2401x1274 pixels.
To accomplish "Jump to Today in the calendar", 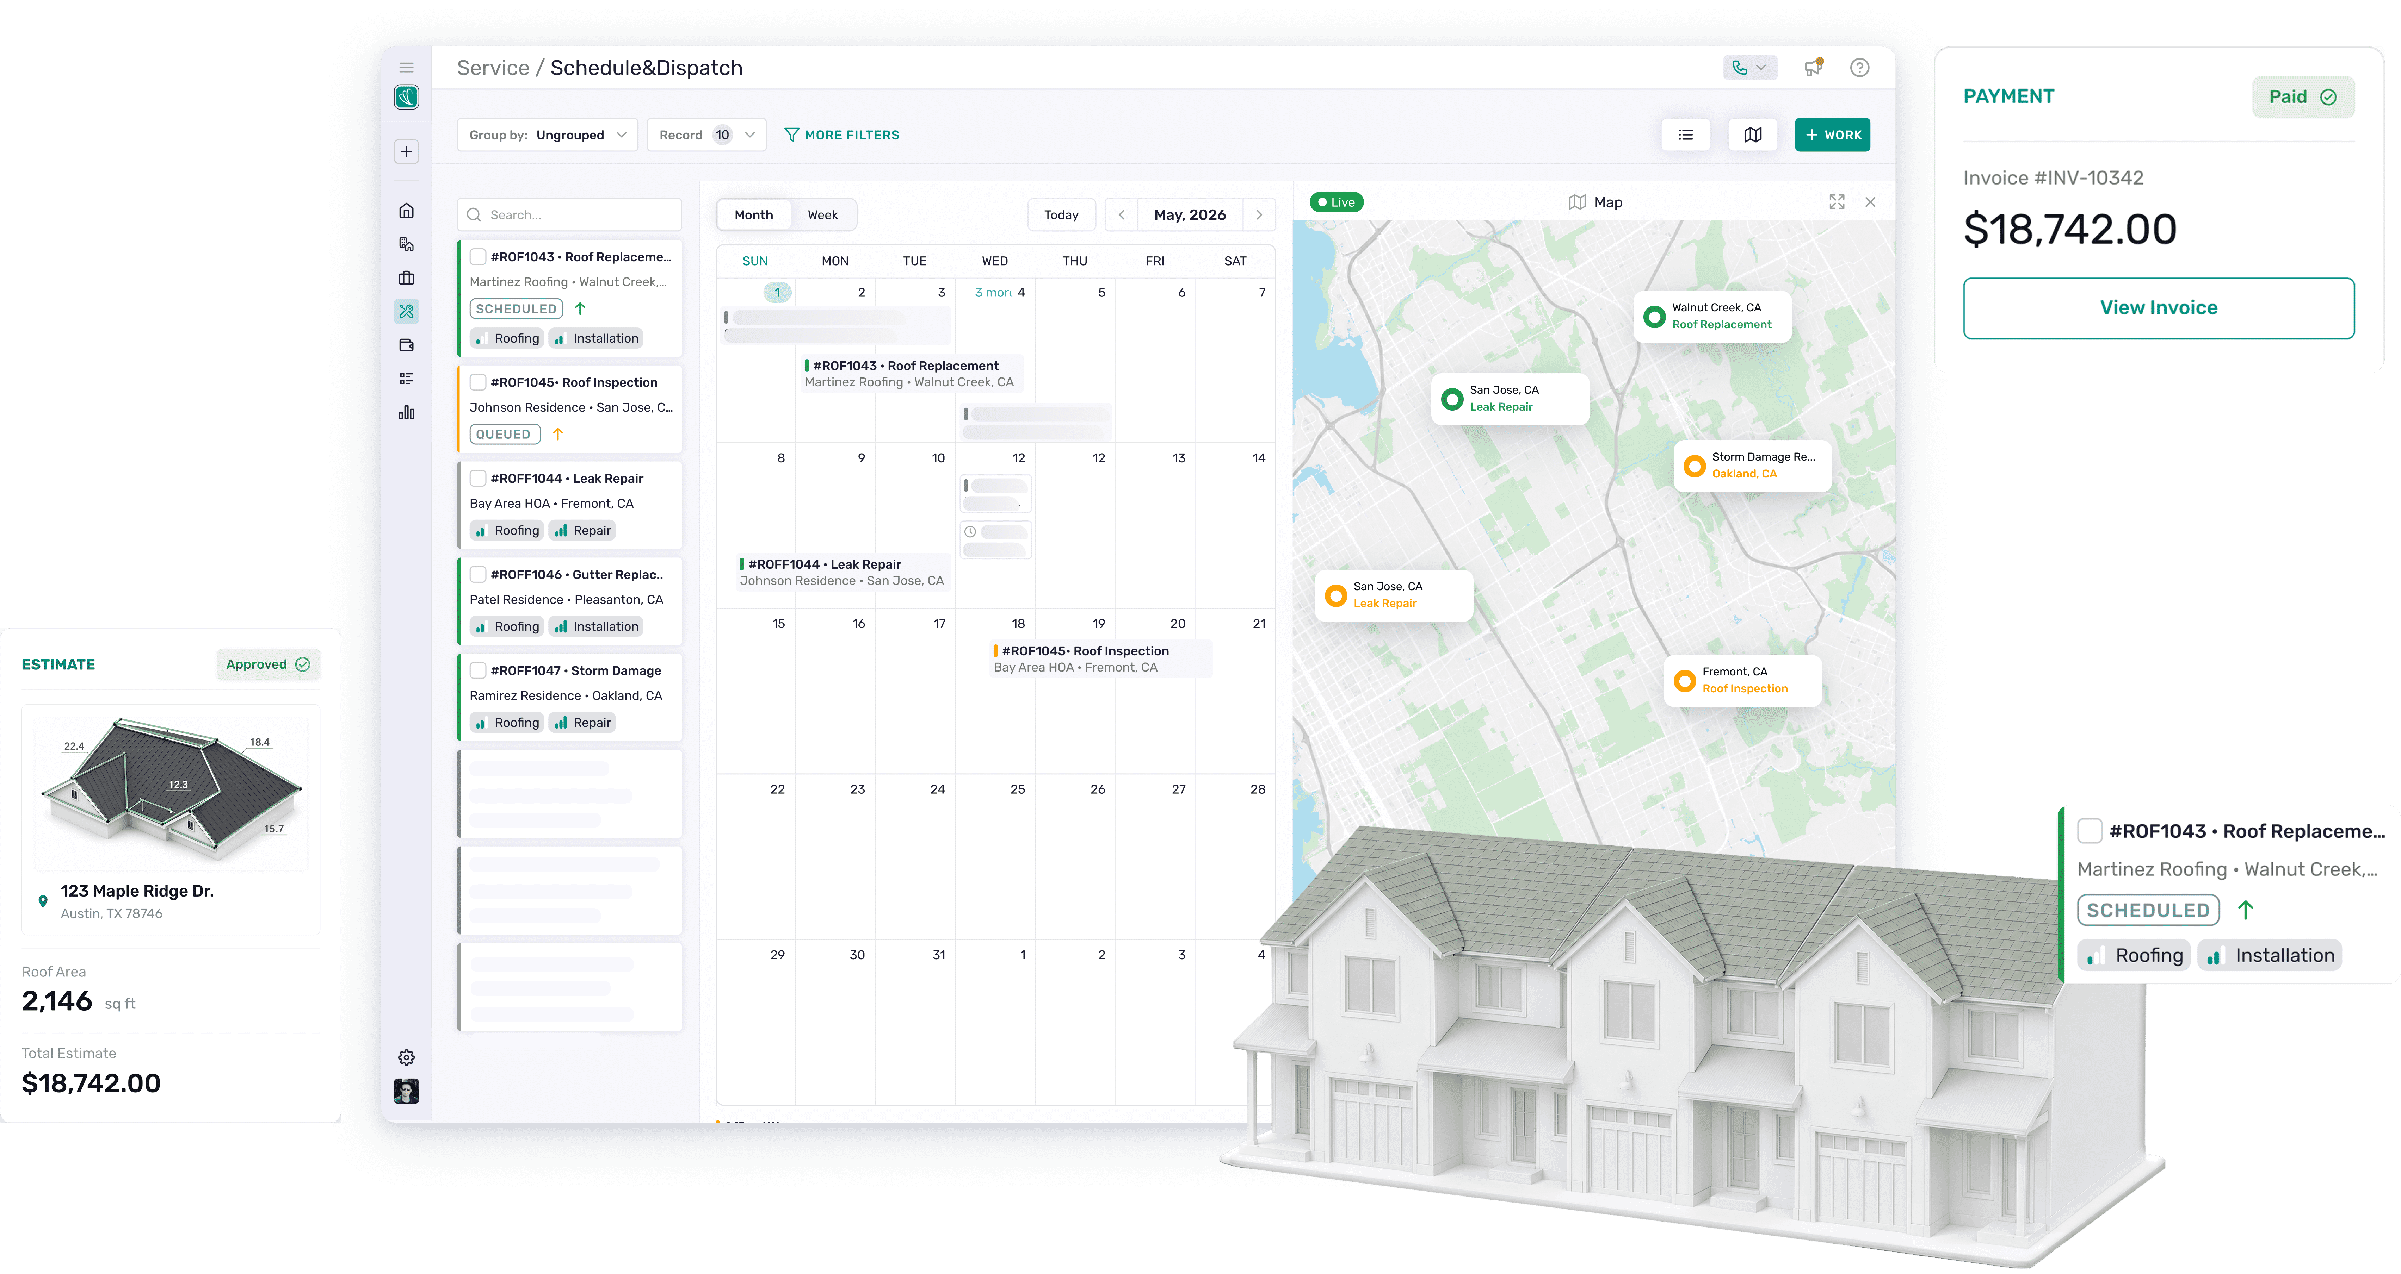I will click(x=1062, y=215).
